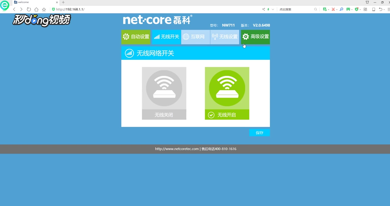Reload the router page
This screenshot has width=390, height=206.
[29, 9]
